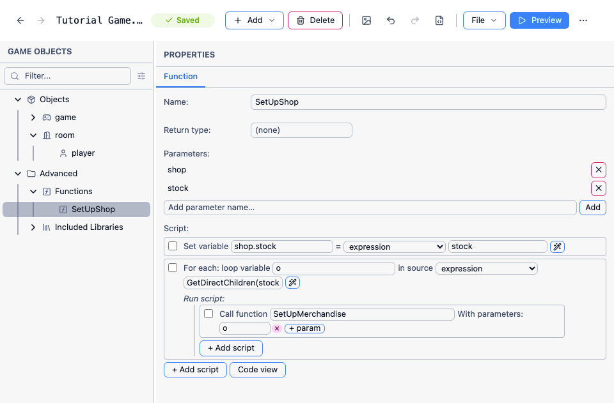Click wand icon beside GetDirectChildren expression
This screenshot has width=614, height=403.
click(x=292, y=282)
